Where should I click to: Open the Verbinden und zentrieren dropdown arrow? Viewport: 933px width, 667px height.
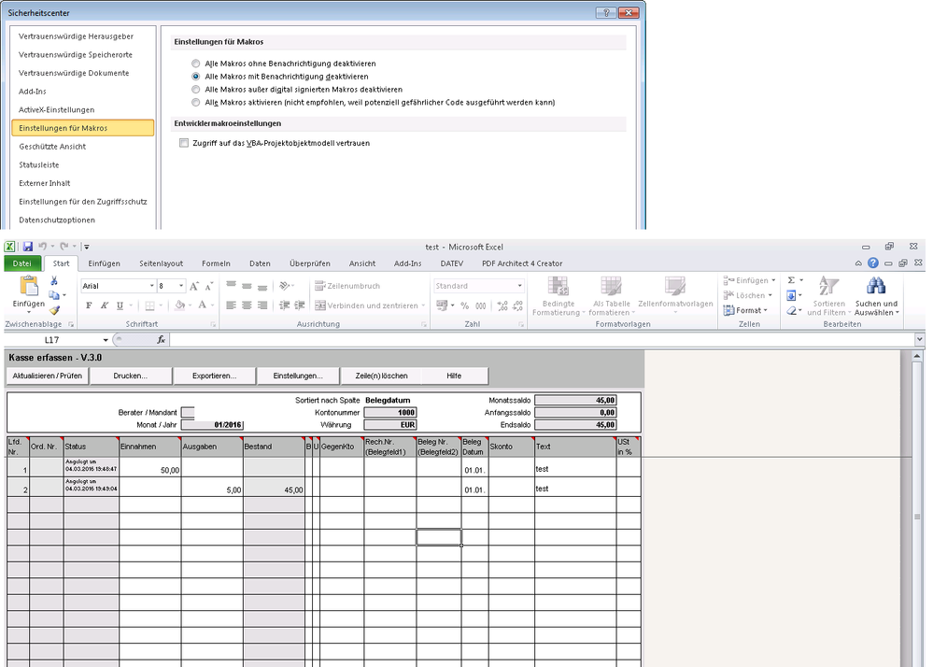[423, 305]
